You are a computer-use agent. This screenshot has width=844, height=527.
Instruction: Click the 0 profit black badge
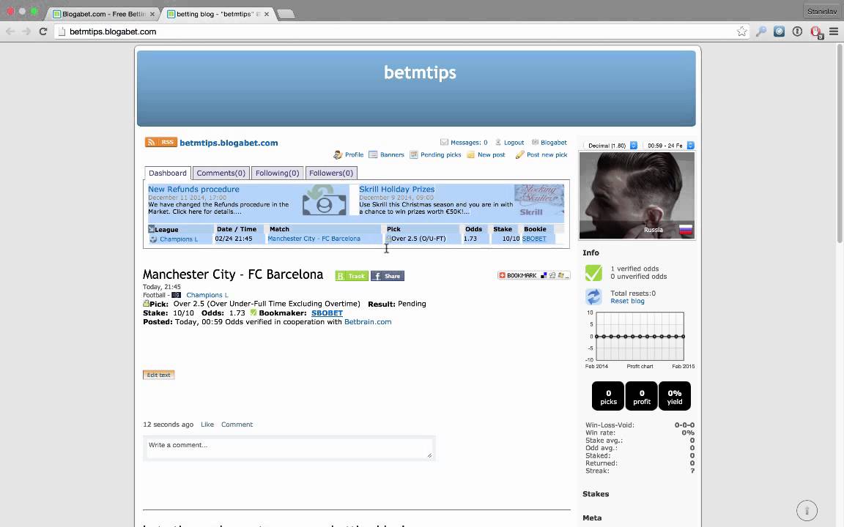(642, 396)
